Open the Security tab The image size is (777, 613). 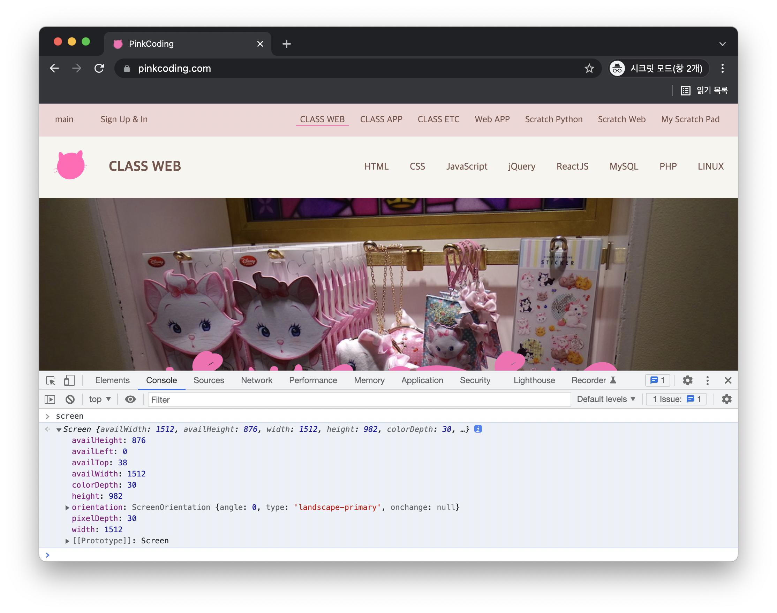475,380
